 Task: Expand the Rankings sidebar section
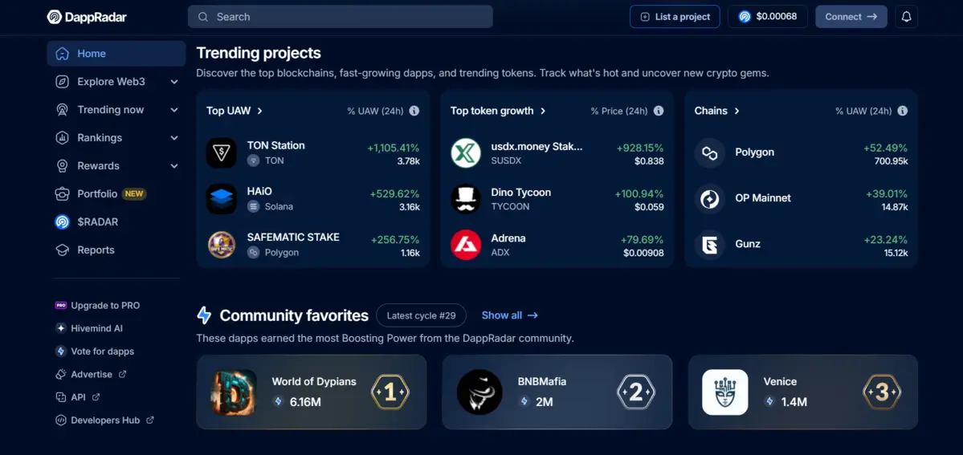tap(174, 138)
